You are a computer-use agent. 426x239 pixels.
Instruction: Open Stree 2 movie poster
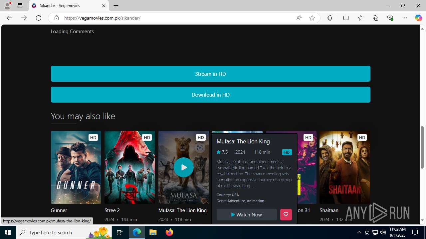(x=129, y=167)
